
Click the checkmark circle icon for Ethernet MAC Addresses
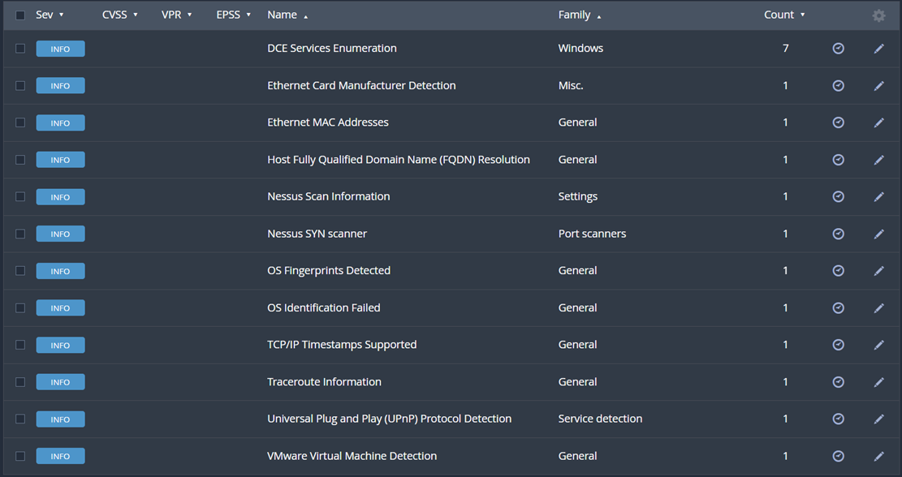click(838, 122)
